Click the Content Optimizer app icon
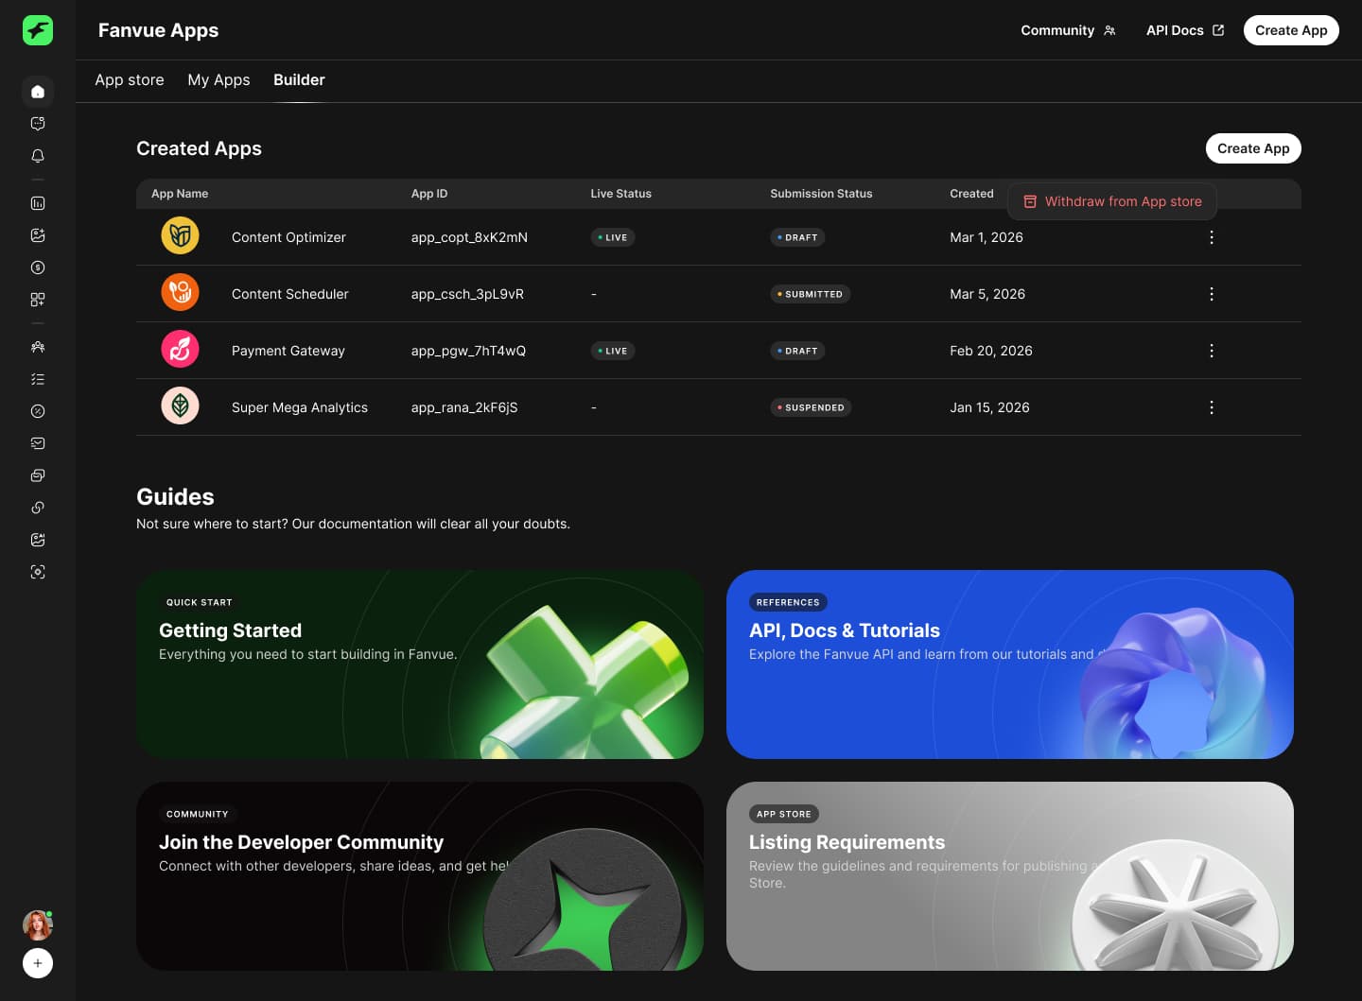 (x=180, y=235)
